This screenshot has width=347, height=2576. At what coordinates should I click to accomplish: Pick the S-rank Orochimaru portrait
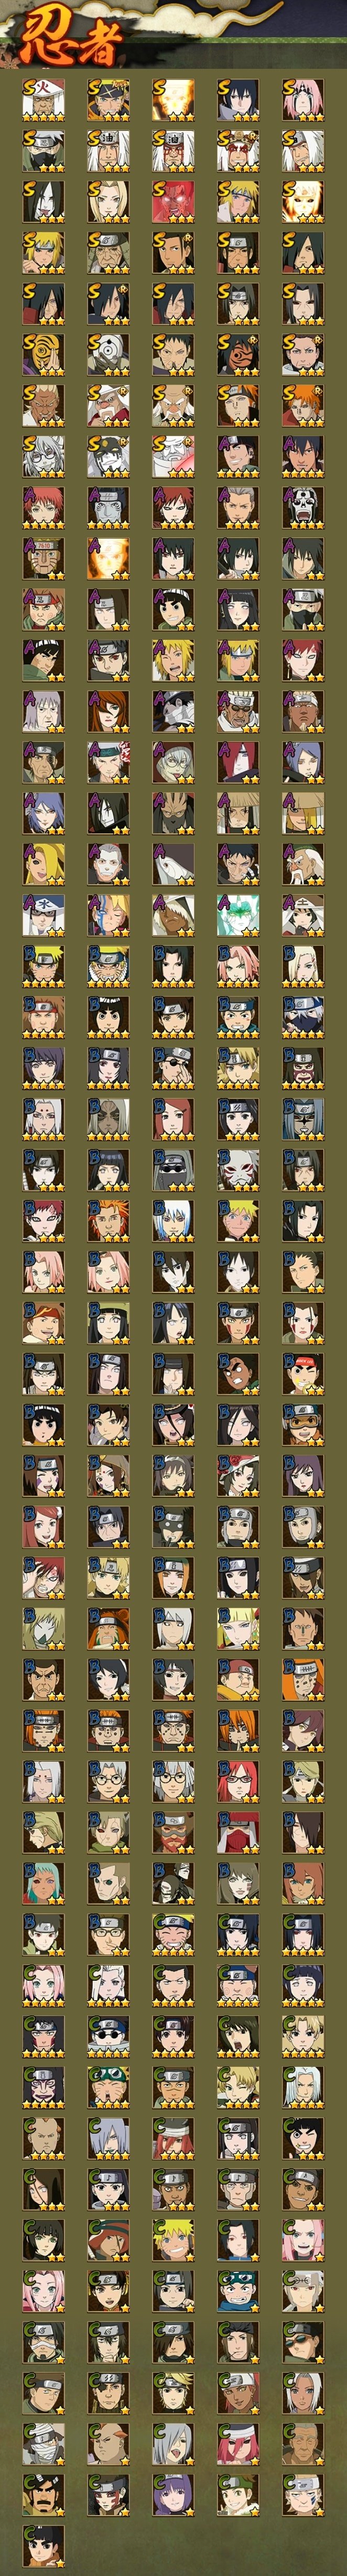tap(44, 202)
